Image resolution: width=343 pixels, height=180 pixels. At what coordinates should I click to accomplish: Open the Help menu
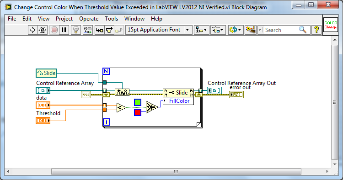pyautogui.click(x=156, y=19)
